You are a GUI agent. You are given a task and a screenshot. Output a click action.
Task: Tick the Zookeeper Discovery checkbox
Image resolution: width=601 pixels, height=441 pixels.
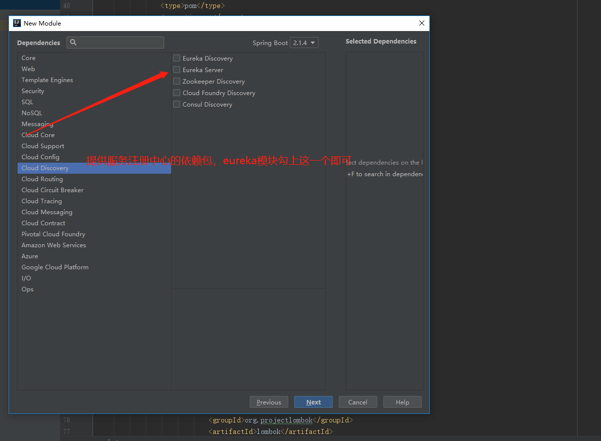point(177,81)
